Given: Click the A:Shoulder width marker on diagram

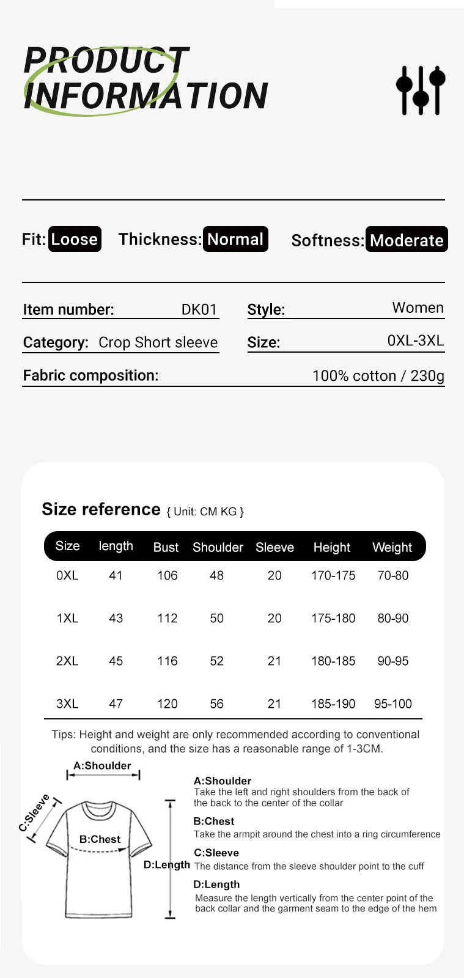Looking at the screenshot, I should (103, 774).
